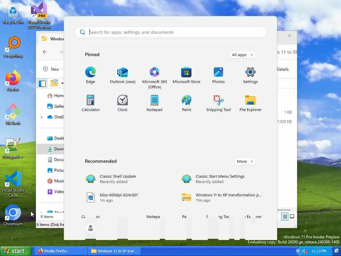The width and height of the screenshot is (341, 256).
Task: Open the Snipping Tool app
Action: coord(218,103)
